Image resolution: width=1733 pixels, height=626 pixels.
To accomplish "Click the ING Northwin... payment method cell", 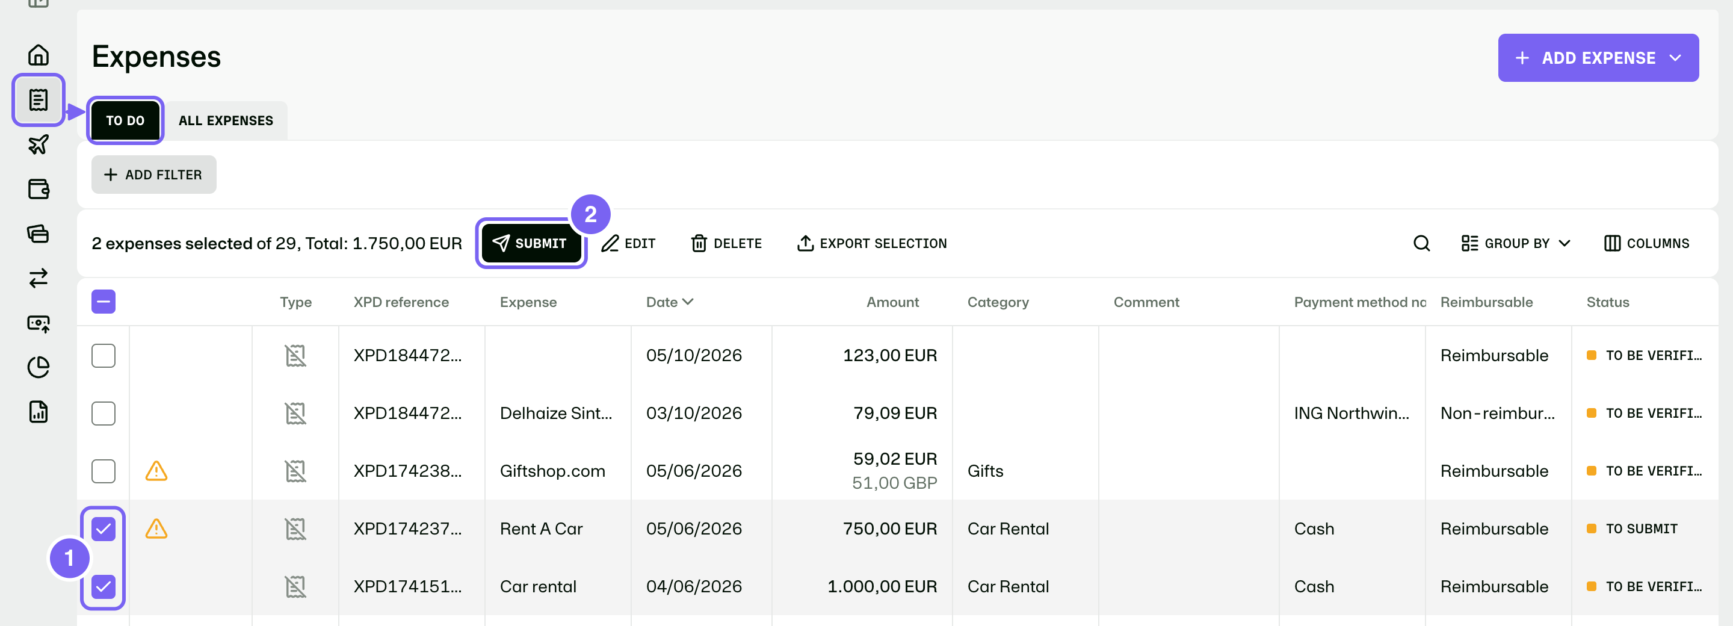I will click(x=1351, y=414).
